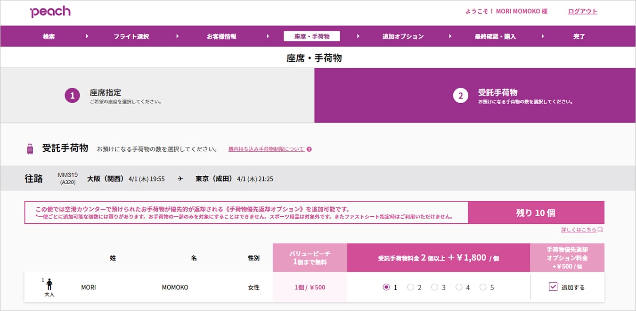Click departure 大阪（関西） 4/1 19:55
Image resolution: width=636 pixels, height=311 pixels.
(126, 179)
